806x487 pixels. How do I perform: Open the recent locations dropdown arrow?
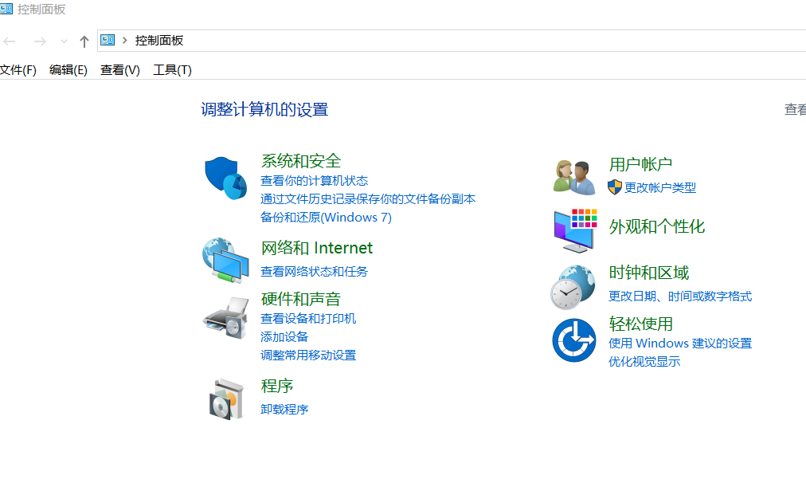(x=64, y=41)
